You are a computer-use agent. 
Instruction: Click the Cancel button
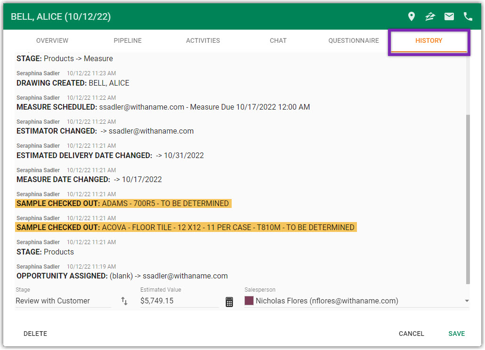coord(411,334)
